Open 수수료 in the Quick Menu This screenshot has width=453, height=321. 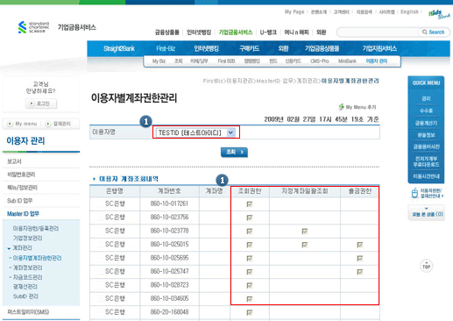[426, 111]
